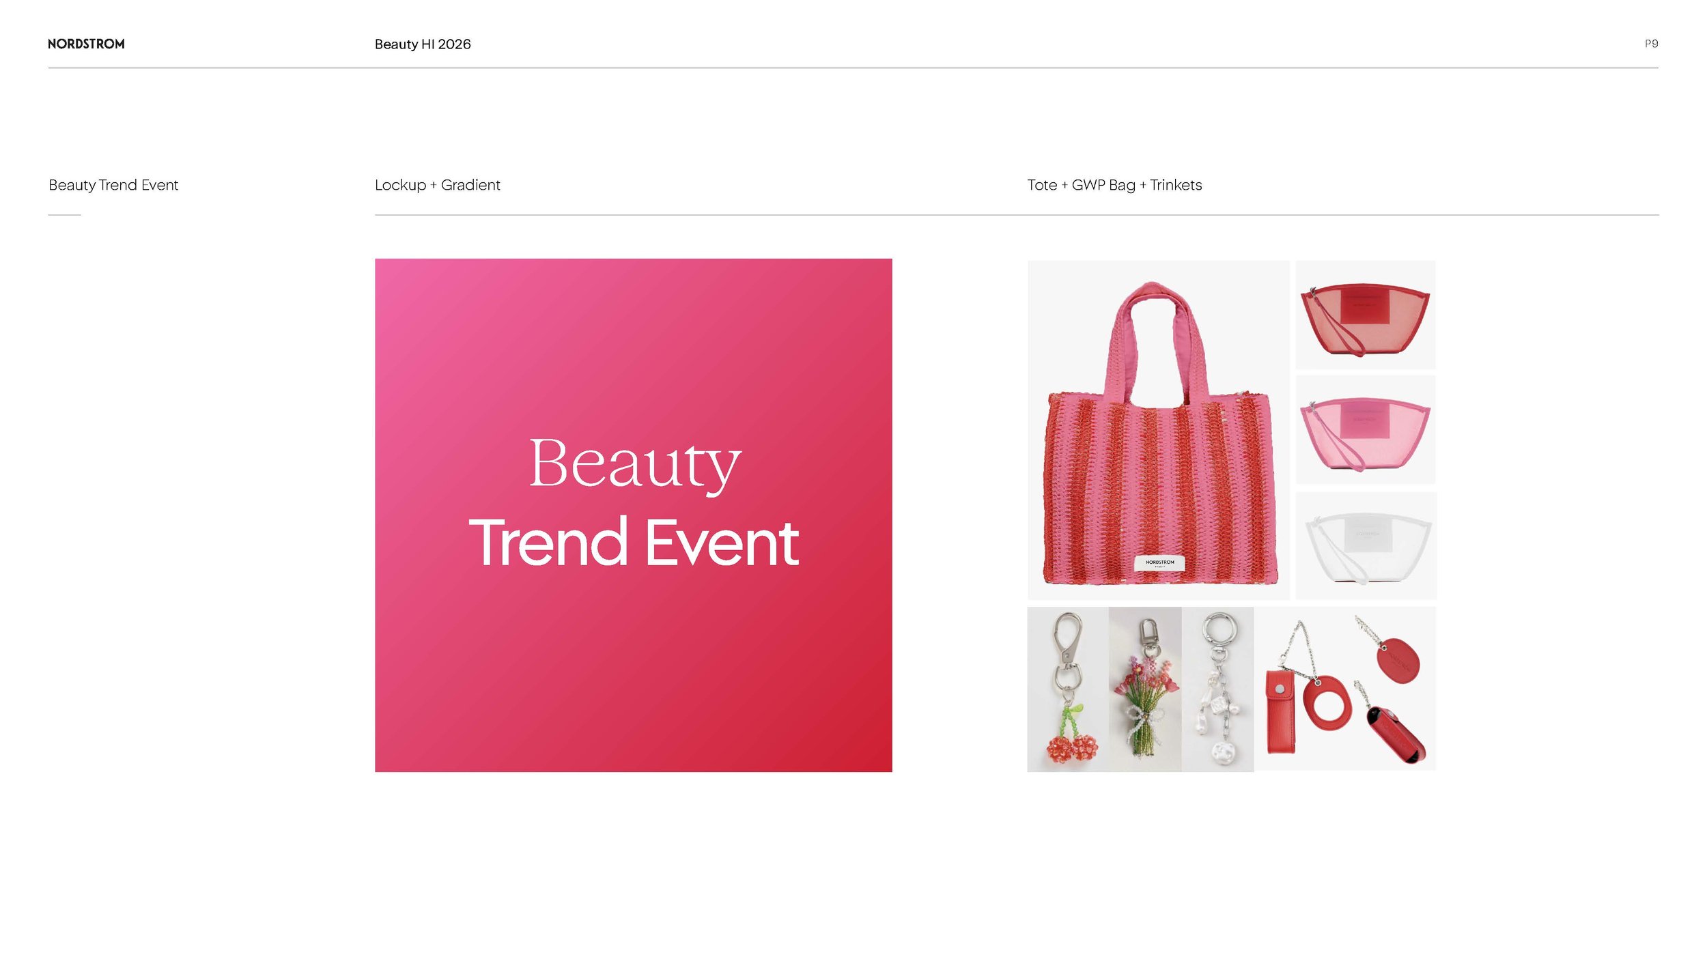Select the pink mesh GWP pouch

coord(1364,433)
